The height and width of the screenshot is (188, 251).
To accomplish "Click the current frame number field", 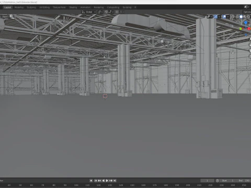I will coord(207,181).
